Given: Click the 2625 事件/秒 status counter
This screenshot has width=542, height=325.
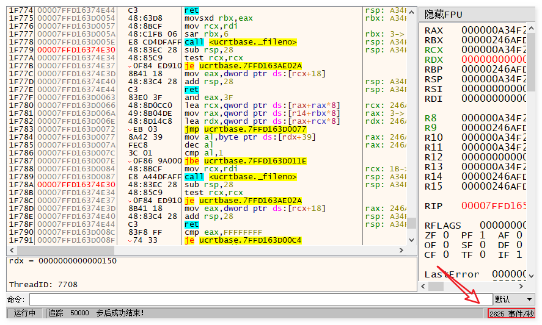Looking at the screenshot, I should (511, 313).
